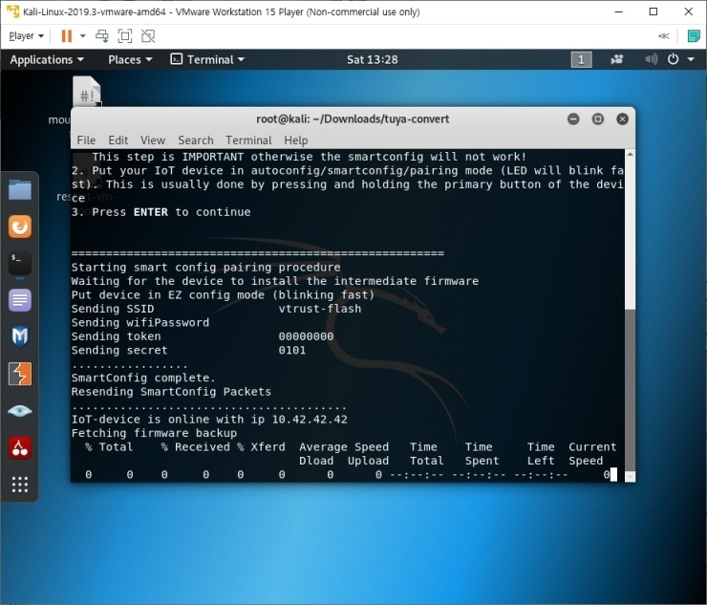The image size is (707, 605).
Task: Enter full screen mode in VMware Player
Action: pos(125,36)
